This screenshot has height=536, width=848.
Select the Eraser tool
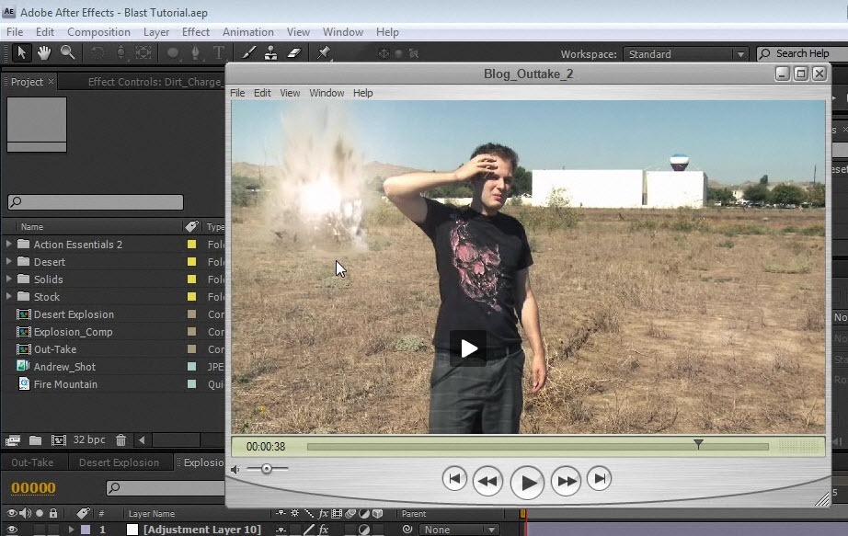click(293, 53)
